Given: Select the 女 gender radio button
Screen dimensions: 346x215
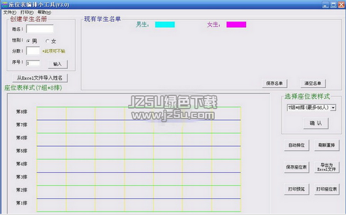Looking at the screenshot, I should pos(47,41).
